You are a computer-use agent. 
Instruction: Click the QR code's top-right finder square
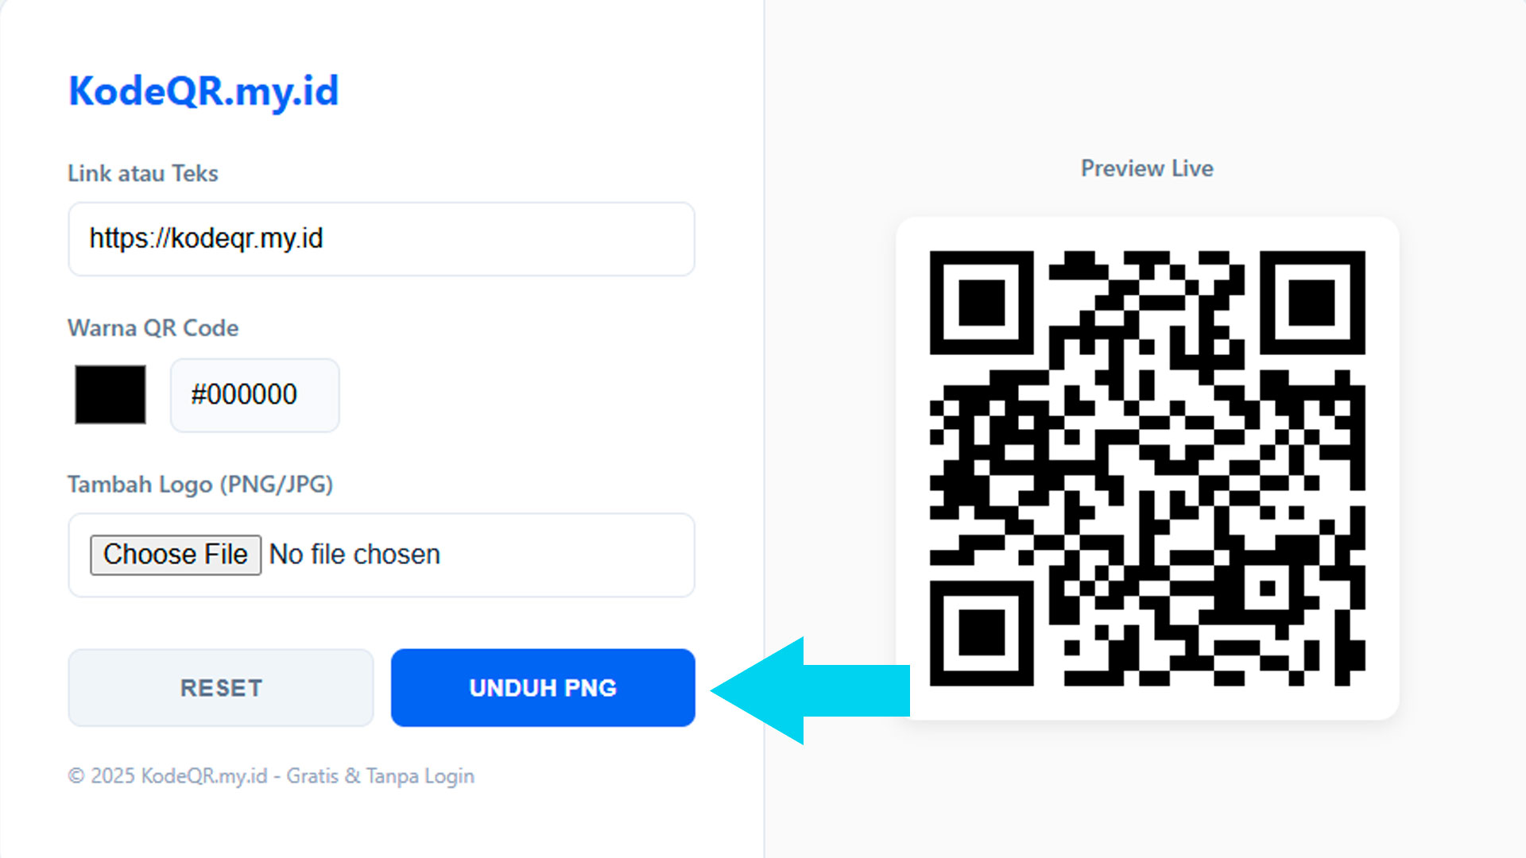(1311, 303)
